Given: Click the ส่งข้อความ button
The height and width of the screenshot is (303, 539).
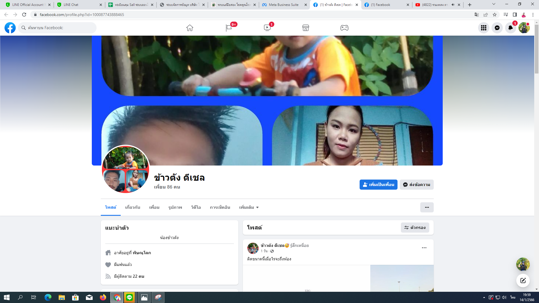Looking at the screenshot, I should pos(417,185).
